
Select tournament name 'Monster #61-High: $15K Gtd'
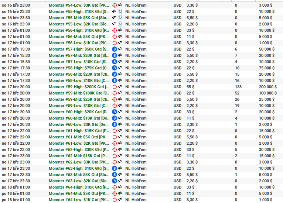tap(79, 131)
